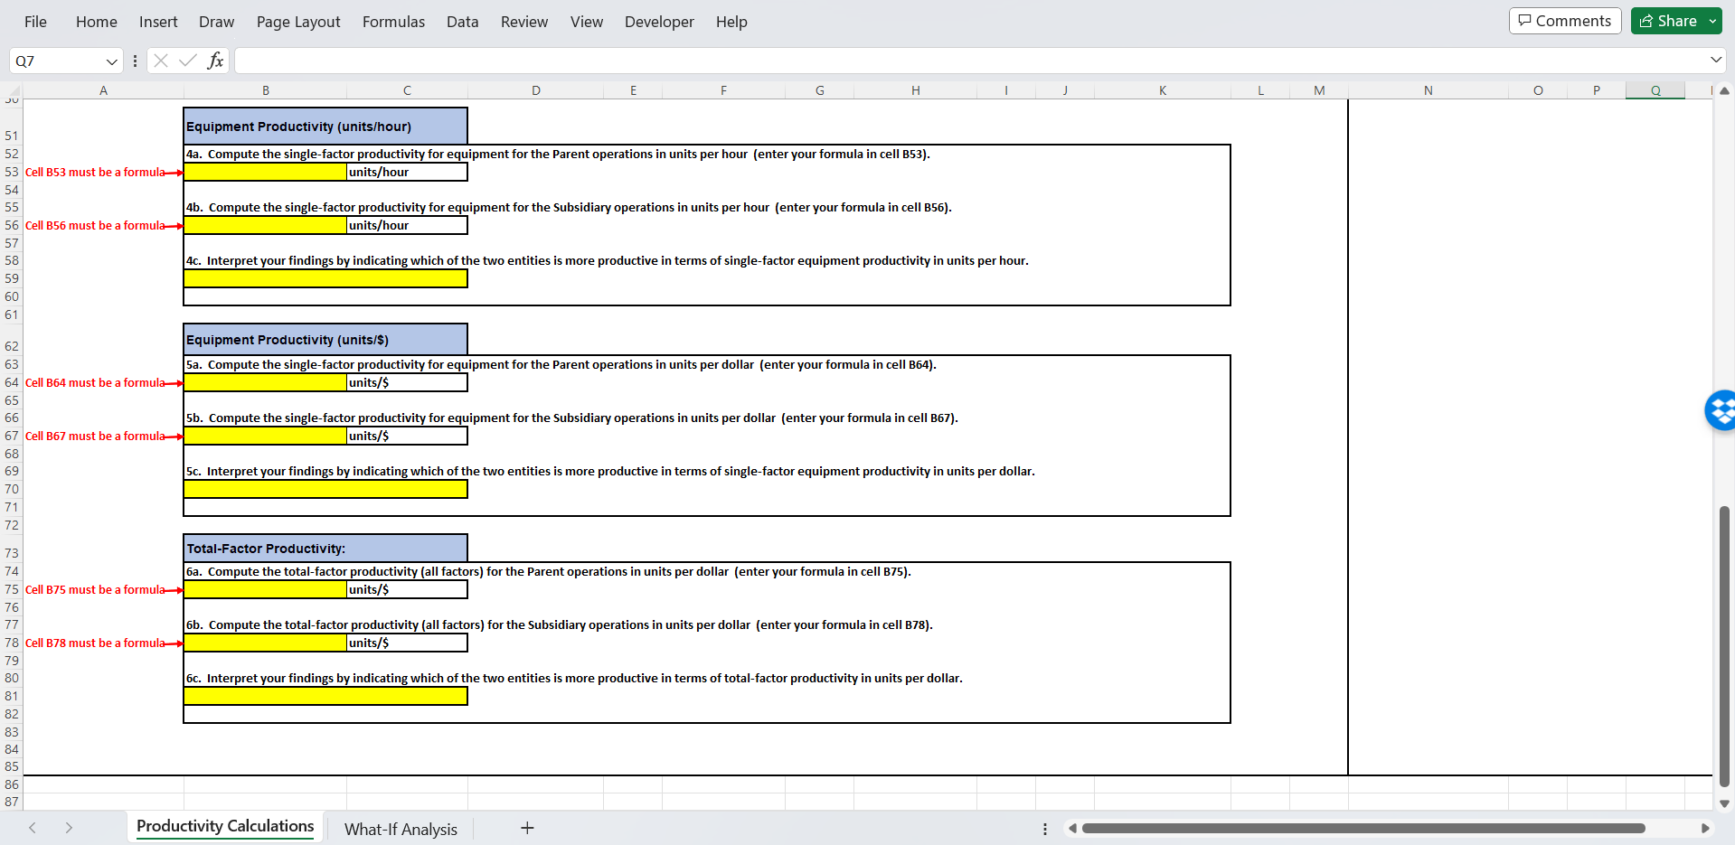
Task: Switch to the Formulas ribbon tab
Action: tap(393, 21)
